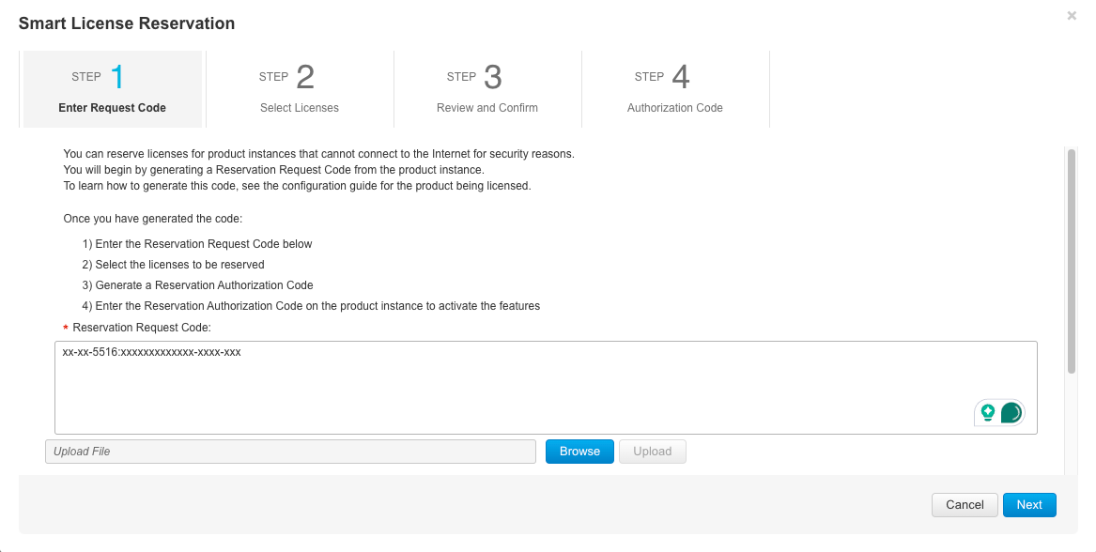Click the Reservation Request Code label
This screenshot has height=552, width=1096.
[x=142, y=328]
